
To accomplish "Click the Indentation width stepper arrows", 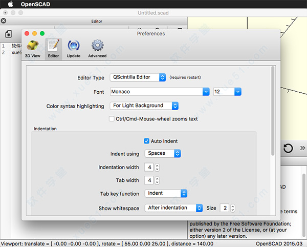I will point(157,168).
